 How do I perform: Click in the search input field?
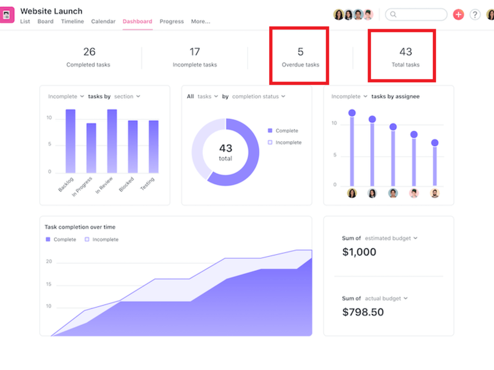pos(416,14)
